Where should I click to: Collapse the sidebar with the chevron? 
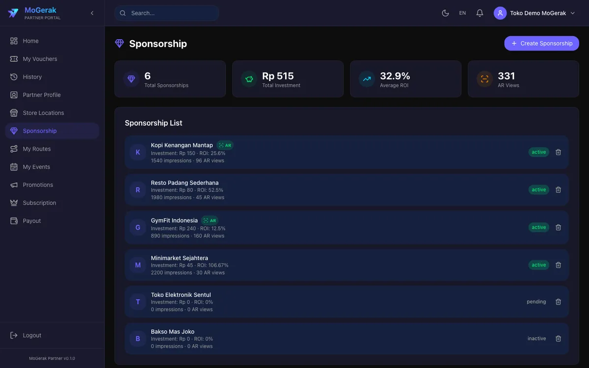[x=92, y=13]
